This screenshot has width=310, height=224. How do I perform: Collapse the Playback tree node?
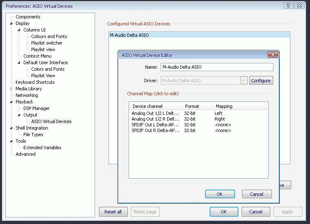tap(11, 102)
